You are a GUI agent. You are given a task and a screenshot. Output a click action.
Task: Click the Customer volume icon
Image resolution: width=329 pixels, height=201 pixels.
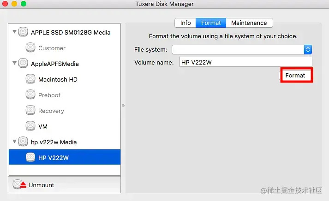(x=30, y=47)
